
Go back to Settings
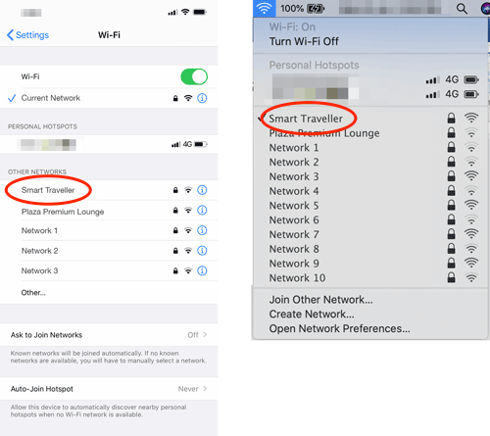[27, 35]
